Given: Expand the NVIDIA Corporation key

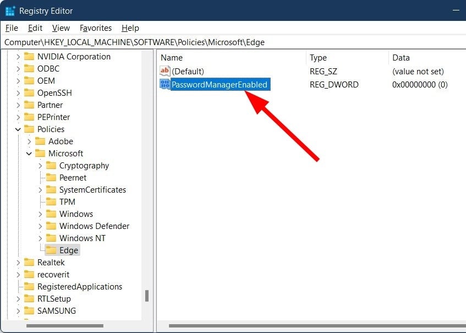Looking at the screenshot, I should [x=19, y=56].
